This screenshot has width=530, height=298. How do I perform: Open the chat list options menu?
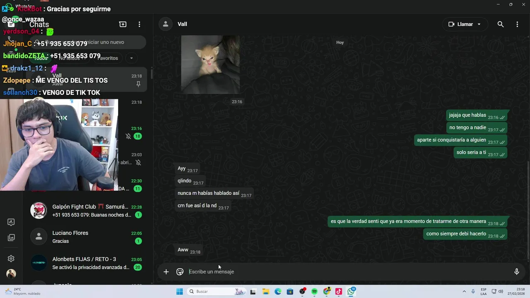140,24
